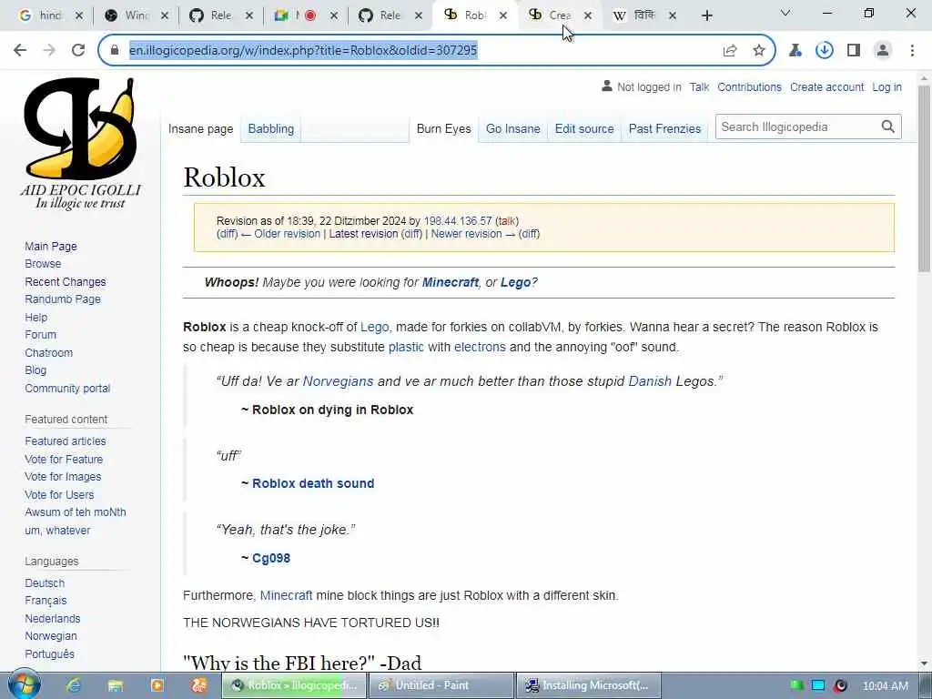Open the Go Insane tab
The image size is (932, 699).
[513, 129]
